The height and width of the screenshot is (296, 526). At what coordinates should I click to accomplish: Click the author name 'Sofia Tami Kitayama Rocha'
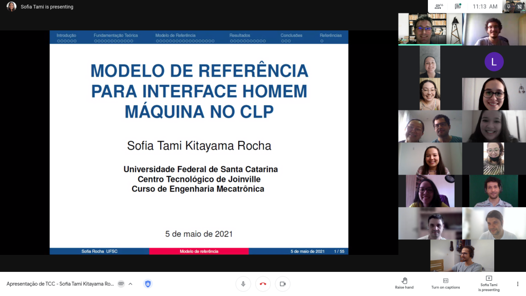(x=199, y=145)
